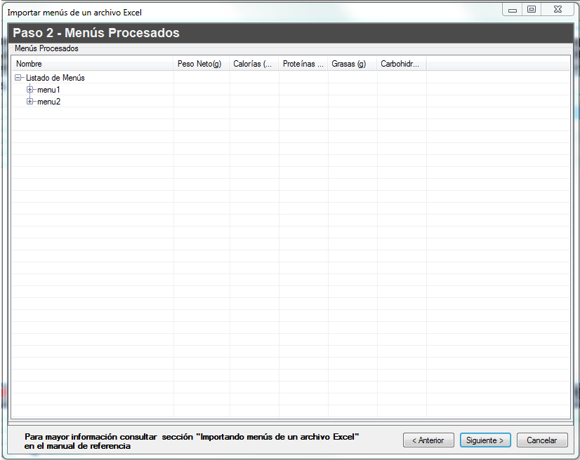Click the Proteínas column header

coord(303,64)
